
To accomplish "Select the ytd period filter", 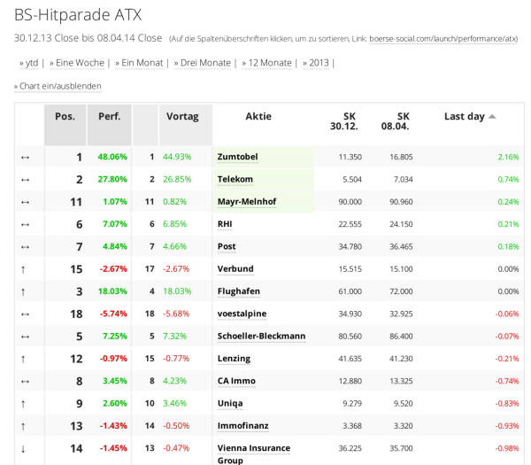I will click(32, 63).
